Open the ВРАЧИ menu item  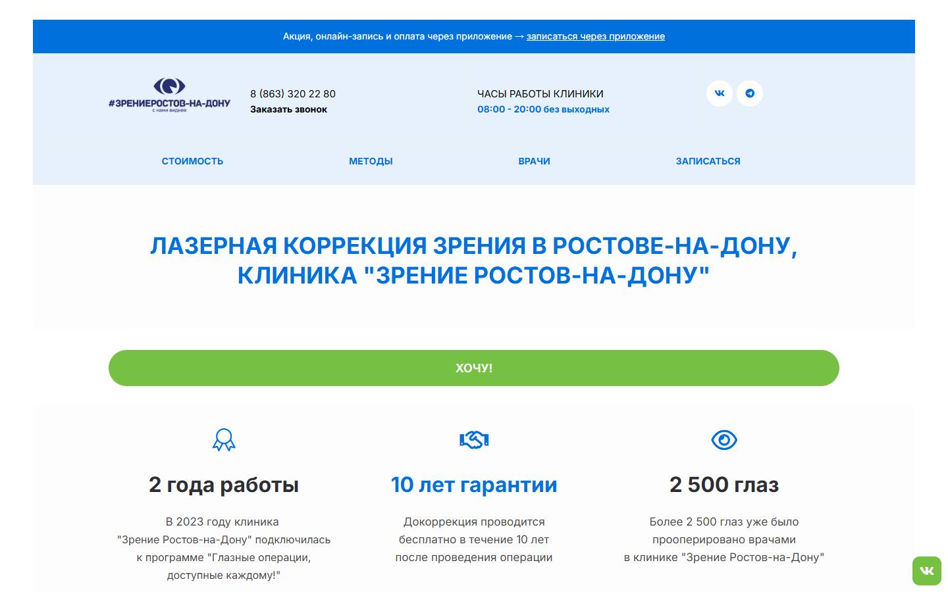(534, 161)
